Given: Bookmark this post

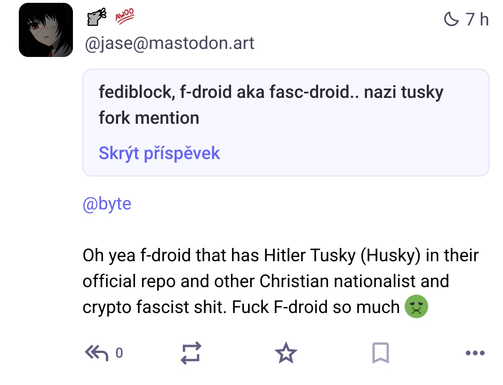Looking at the screenshot, I should point(381,353).
